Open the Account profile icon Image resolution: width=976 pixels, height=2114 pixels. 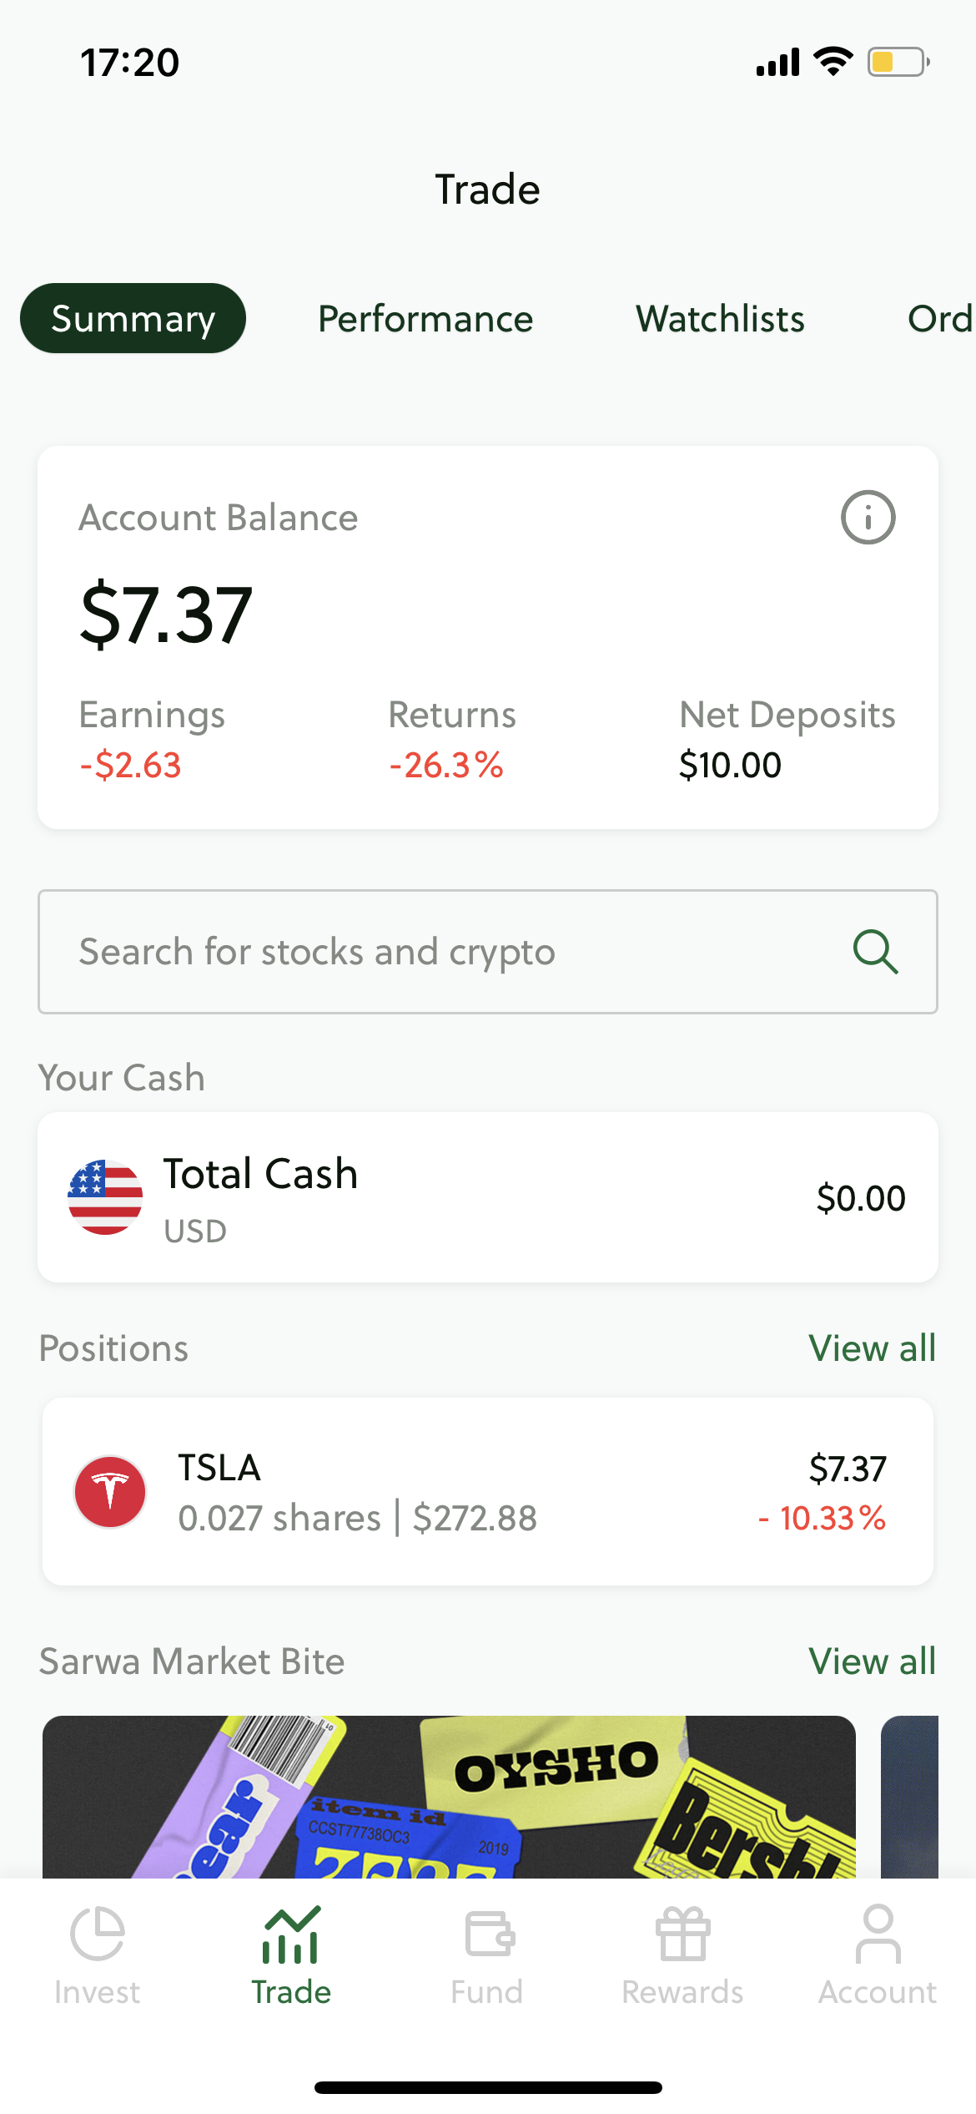pos(878,1934)
